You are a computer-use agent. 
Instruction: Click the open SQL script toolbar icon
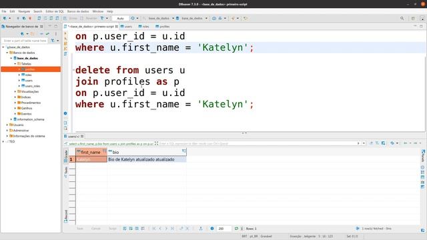39,18
